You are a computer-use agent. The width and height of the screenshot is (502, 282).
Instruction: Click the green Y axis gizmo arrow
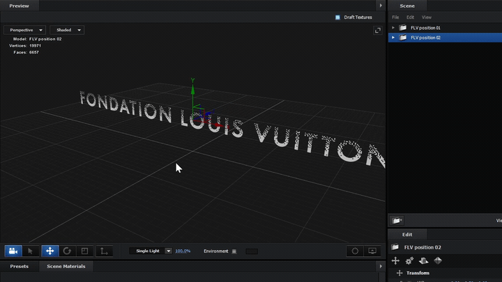[x=192, y=89]
